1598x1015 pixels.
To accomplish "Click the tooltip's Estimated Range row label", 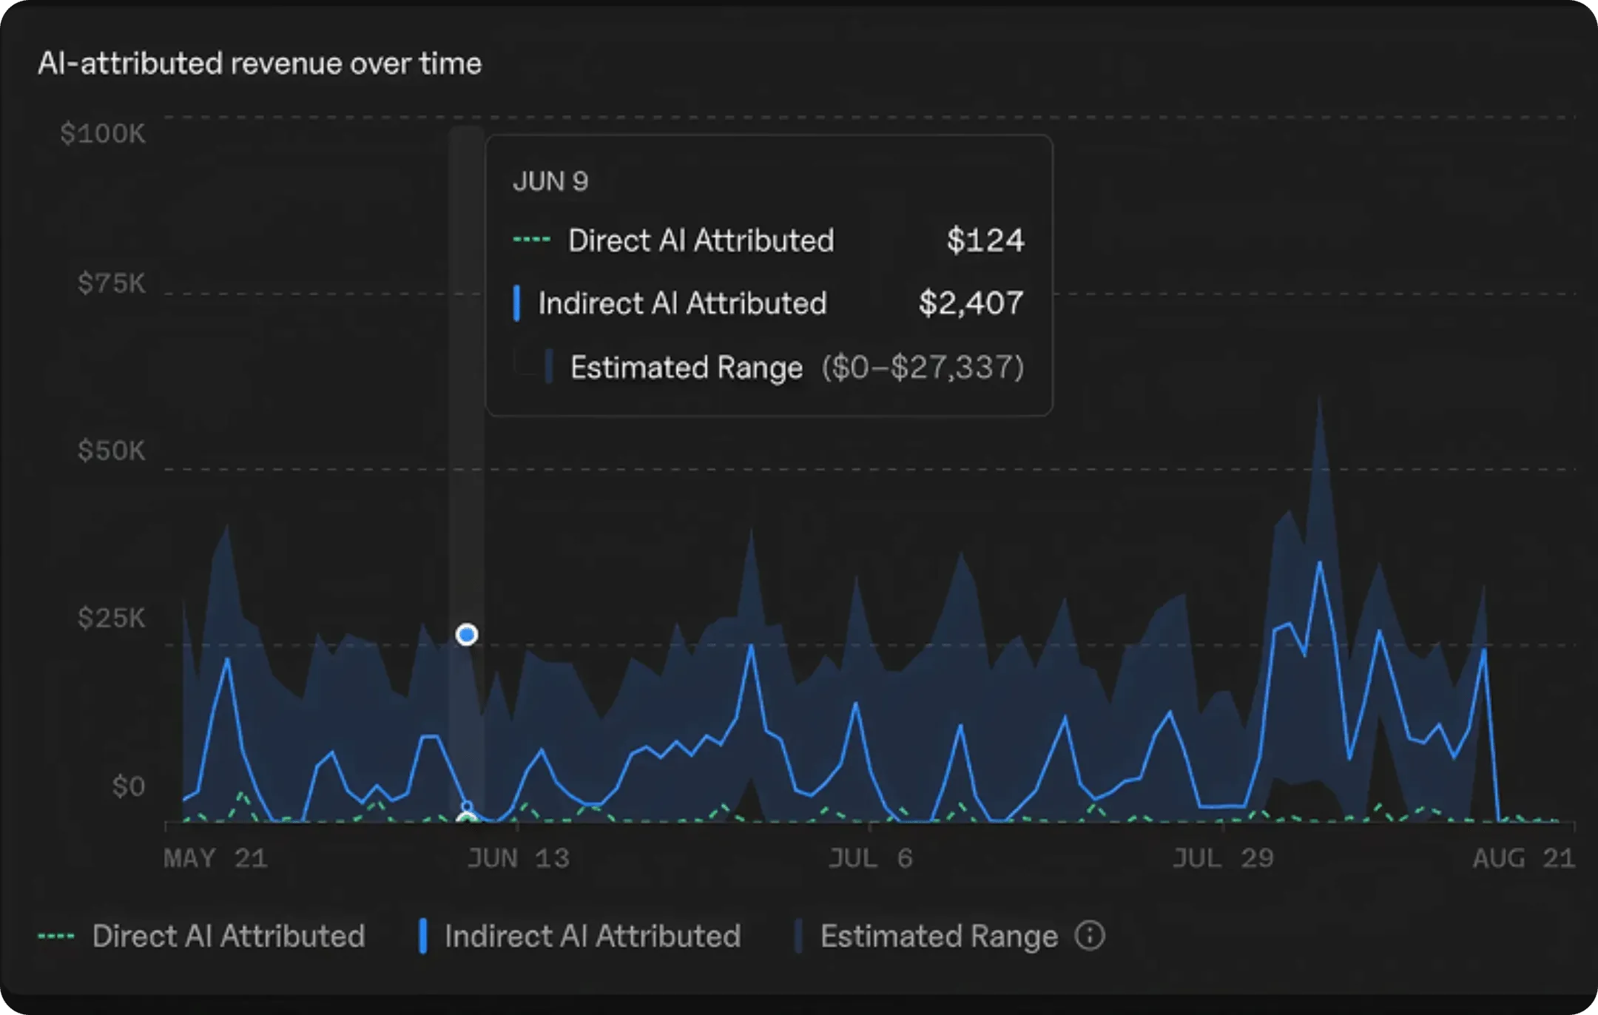I will pos(686,368).
